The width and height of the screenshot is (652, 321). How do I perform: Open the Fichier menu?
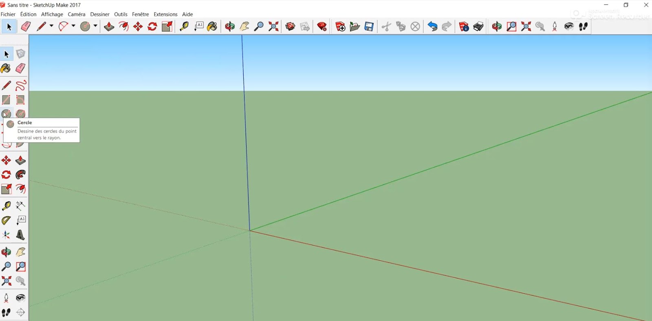8,14
